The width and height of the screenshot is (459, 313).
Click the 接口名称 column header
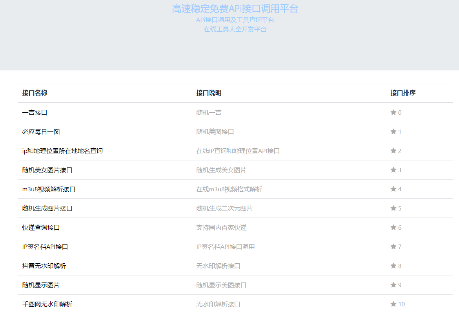coord(35,93)
